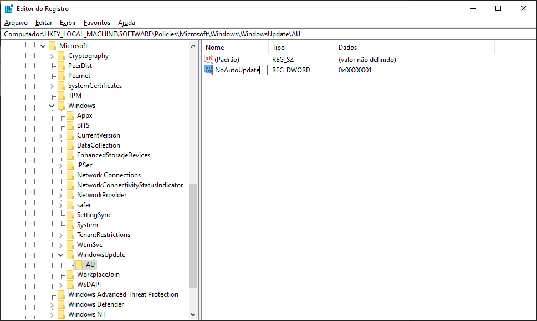Collapse the WindowsUpdate tree node
537x321 pixels.
[61, 255]
